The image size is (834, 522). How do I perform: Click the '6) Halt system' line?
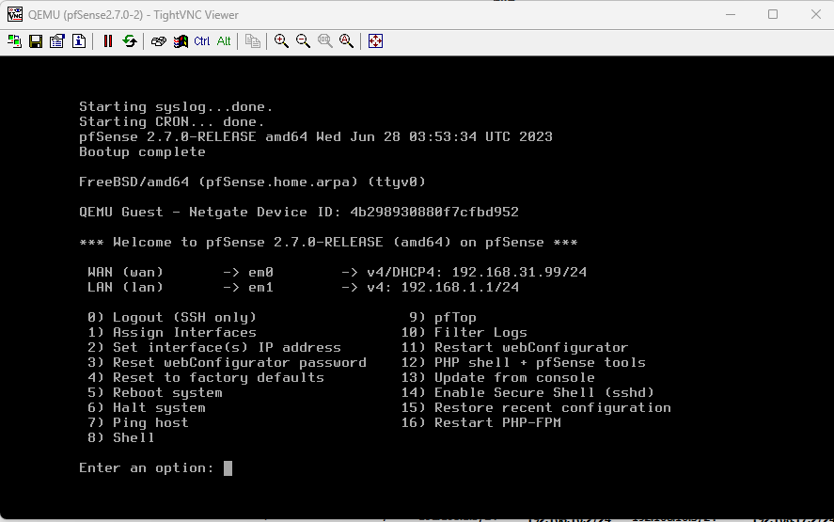point(147,407)
